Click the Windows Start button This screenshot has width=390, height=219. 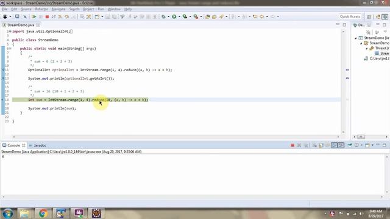pyautogui.click(x=8, y=214)
